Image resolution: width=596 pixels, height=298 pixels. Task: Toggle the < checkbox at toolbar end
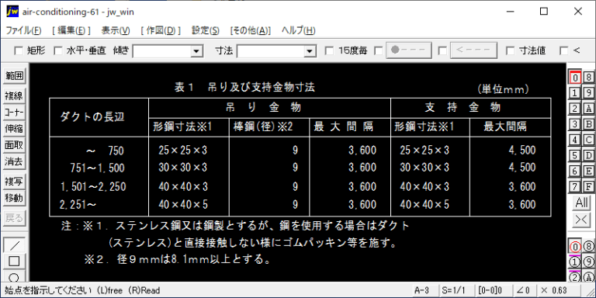click(x=564, y=50)
